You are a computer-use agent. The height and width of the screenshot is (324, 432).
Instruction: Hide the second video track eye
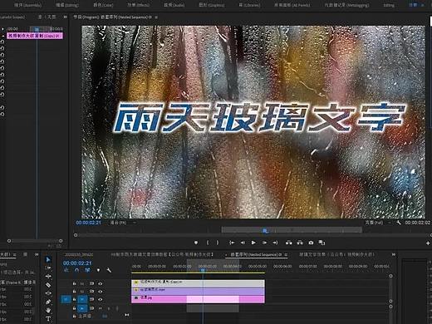pos(101,292)
